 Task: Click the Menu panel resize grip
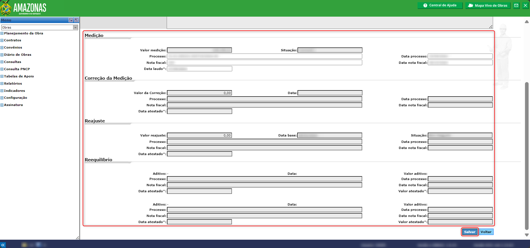click(77, 238)
